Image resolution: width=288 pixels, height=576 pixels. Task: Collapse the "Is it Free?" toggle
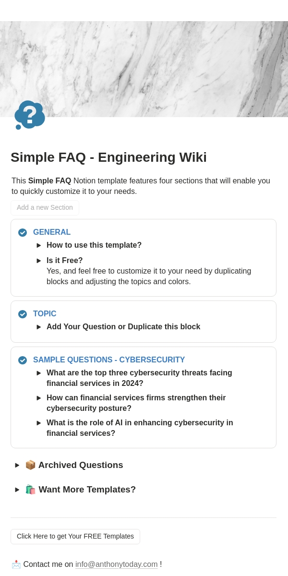tap(39, 261)
